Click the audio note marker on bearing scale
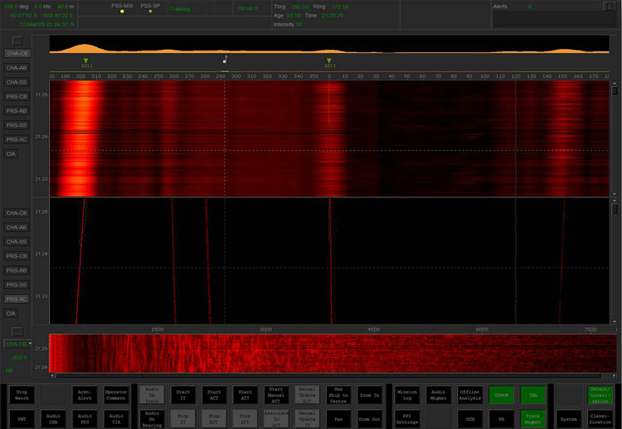 point(226,59)
